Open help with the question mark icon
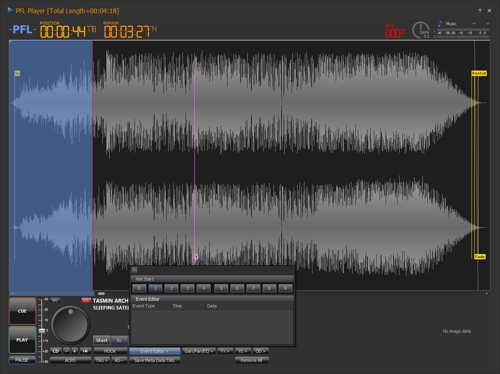 (480, 11)
